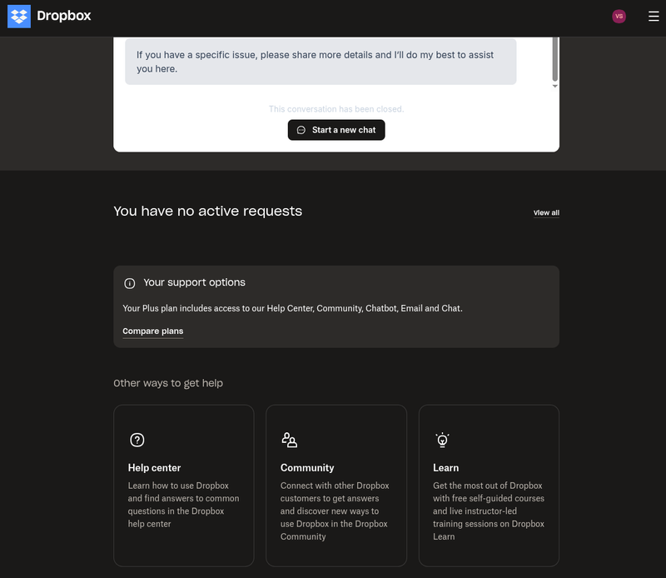The height and width of the screenshot is (578, 666).
Task: Click the chat window scrollbar thumb
Action: (x=554, y=58)
